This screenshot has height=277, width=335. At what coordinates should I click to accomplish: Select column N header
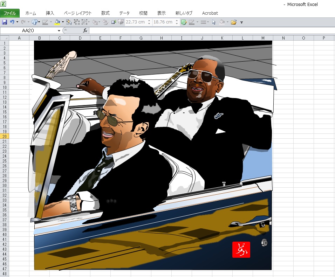[283, 38]
